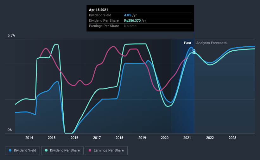Viewport: 260px width, 160px height.
Task: Toggle the Earnings Per Share legend button
Action: 106,151
